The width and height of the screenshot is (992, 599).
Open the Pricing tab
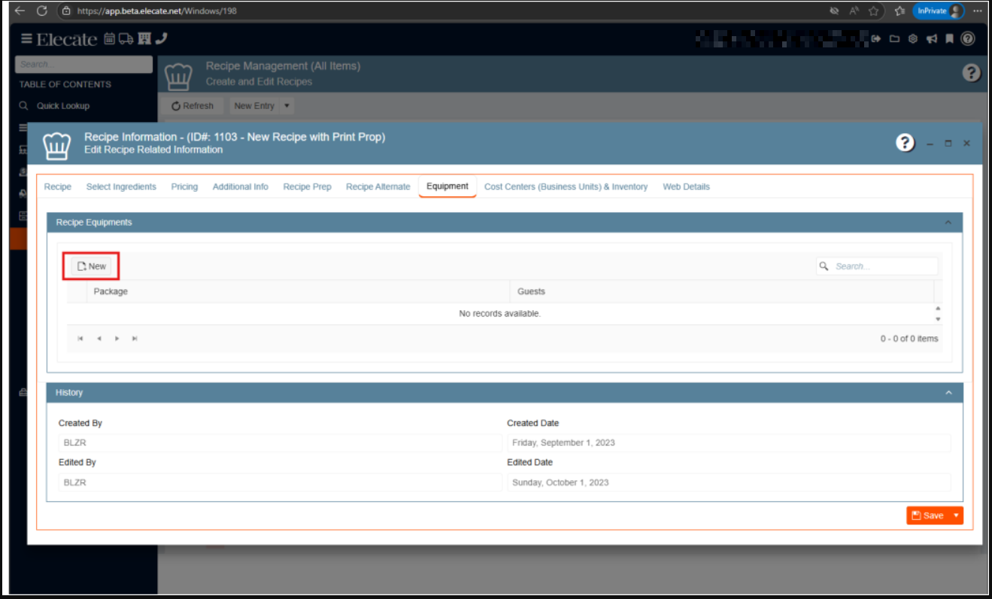coord(184,187)
